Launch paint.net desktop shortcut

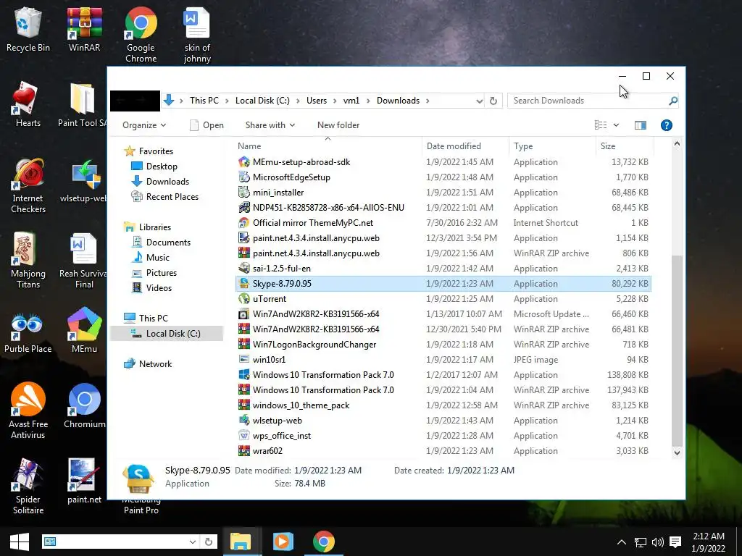[x=84, y=481]
